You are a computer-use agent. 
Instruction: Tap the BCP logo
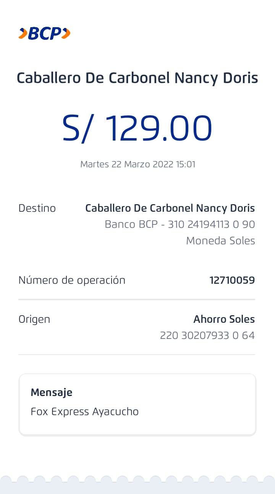pyautogui.click(x=44, y=34)
